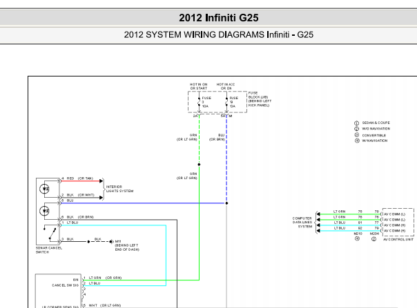Click the M11 ground symbol

tap(111, 242)
